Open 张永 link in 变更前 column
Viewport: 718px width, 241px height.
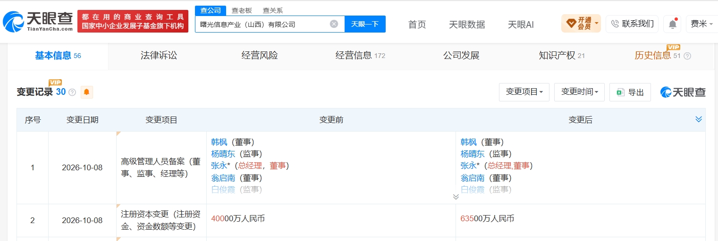[x=220, y=166]
